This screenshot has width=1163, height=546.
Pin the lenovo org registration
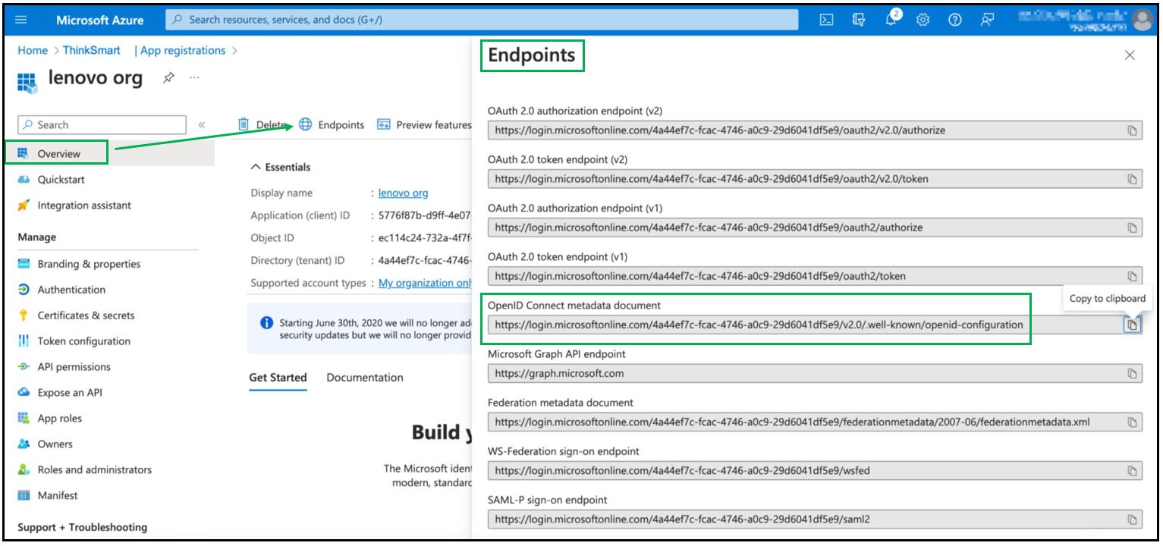169,77
